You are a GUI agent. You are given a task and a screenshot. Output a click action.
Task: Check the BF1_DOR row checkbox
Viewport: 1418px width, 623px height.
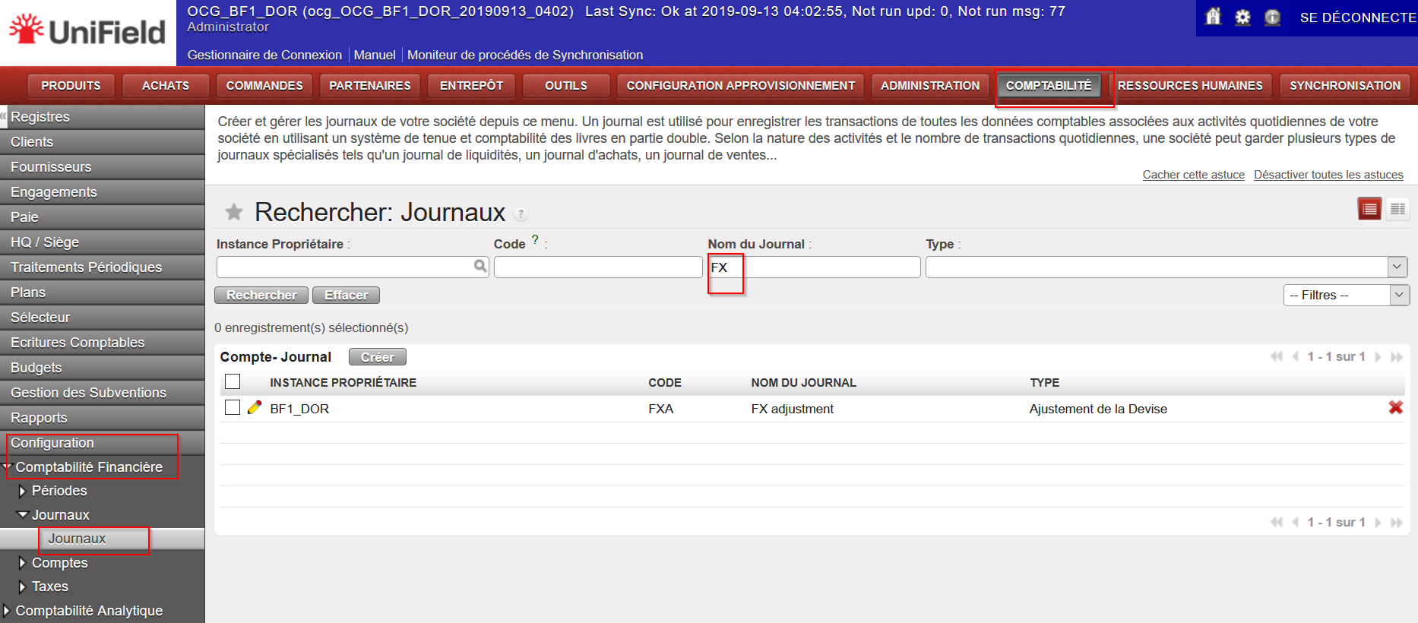pos(233,407)
